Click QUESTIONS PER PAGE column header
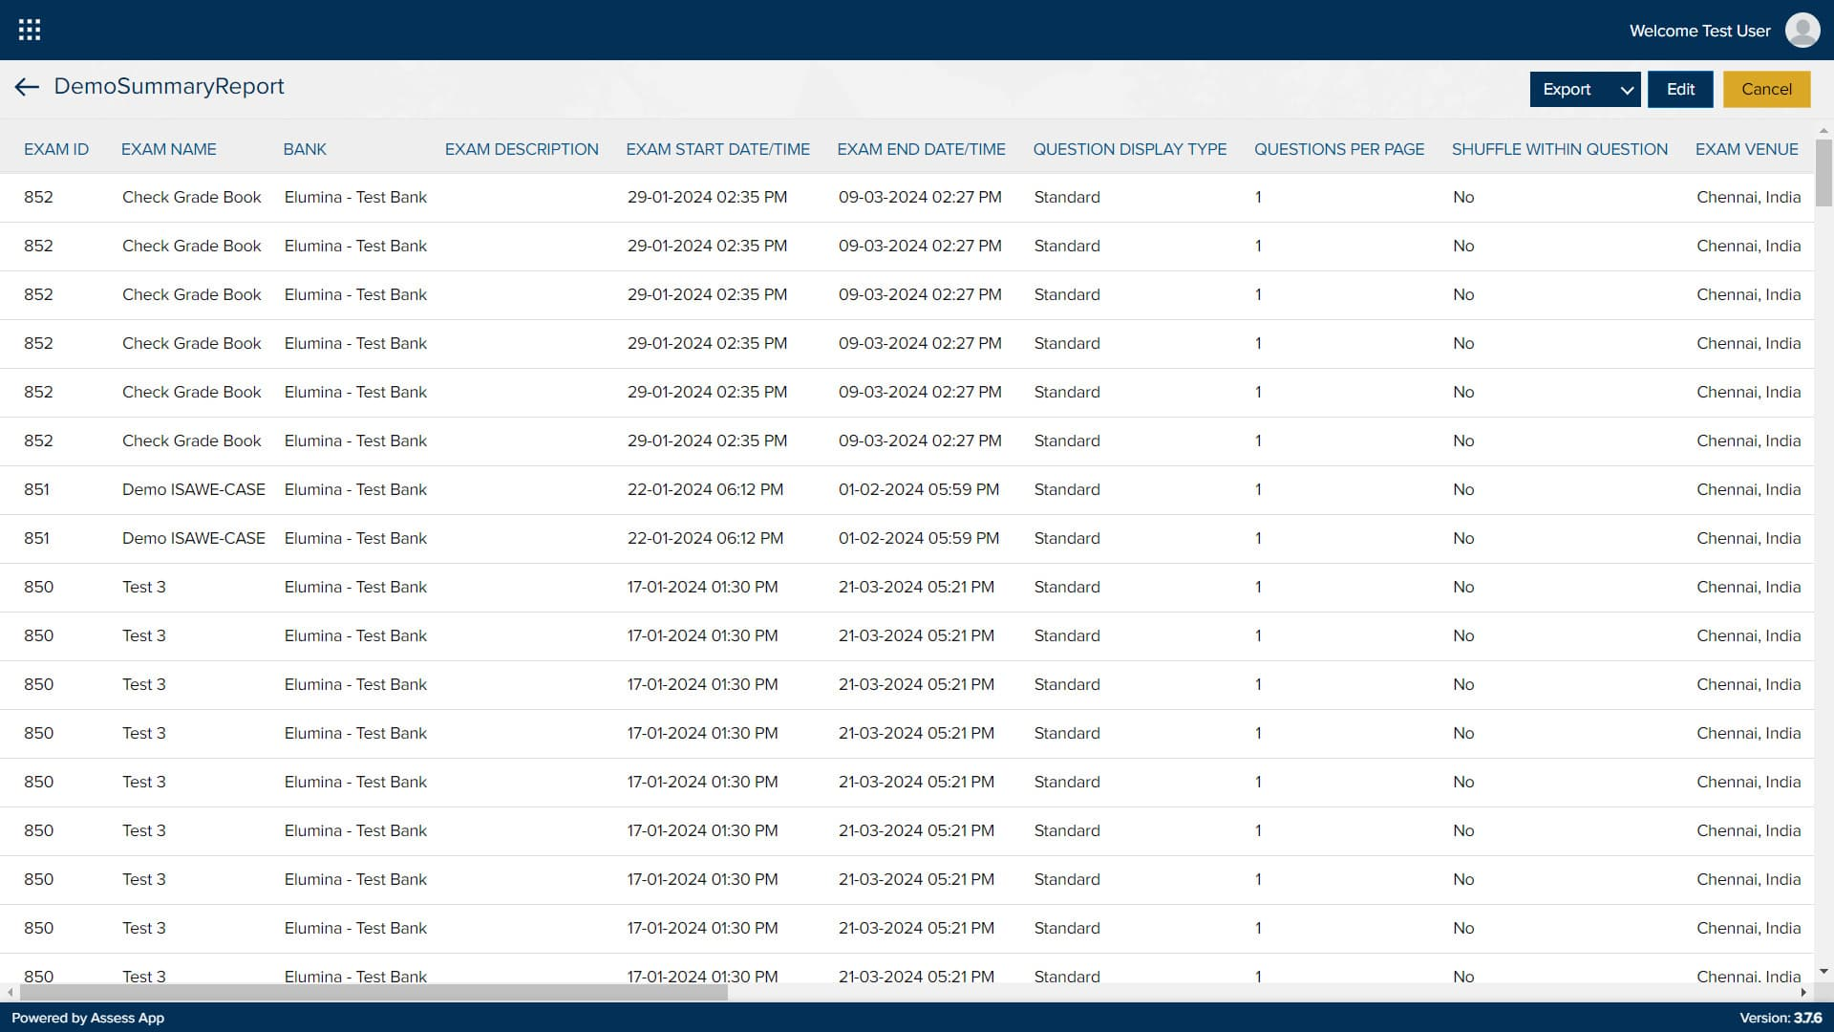1834x1032 pixels. (x=1339, y=149)
